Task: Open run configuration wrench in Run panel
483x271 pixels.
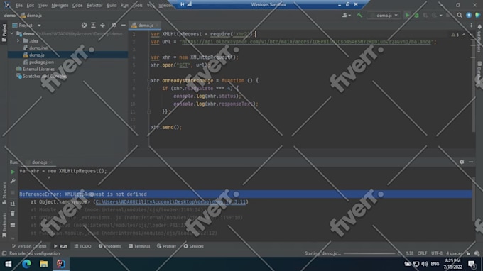Action: (x=13, y=181)
